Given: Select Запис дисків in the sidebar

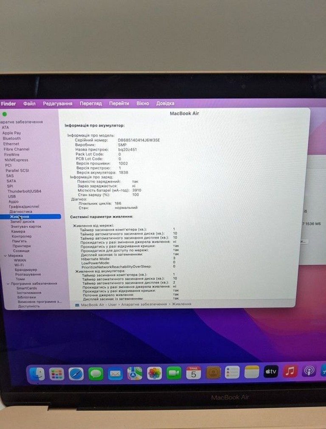Looking at the screenshot, I should pos(22,222).
